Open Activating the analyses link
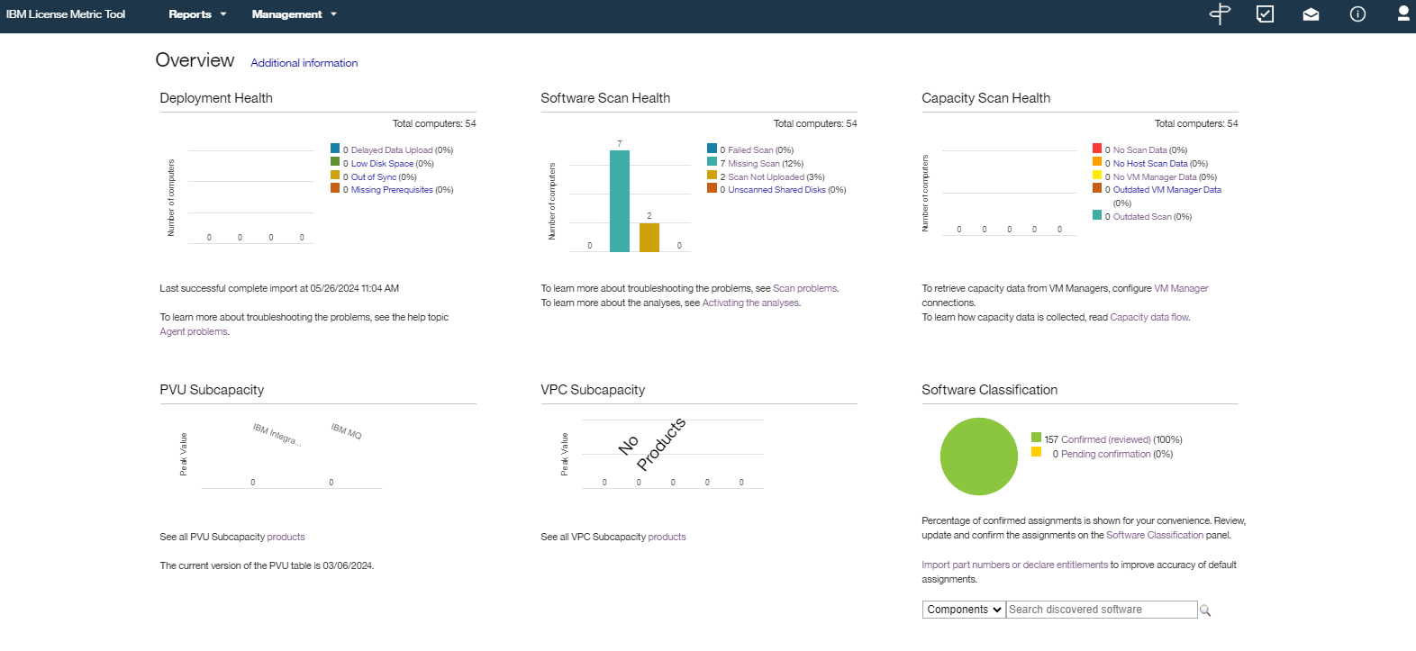Viewport: 1416px width, 651px height. coord(750,303)
